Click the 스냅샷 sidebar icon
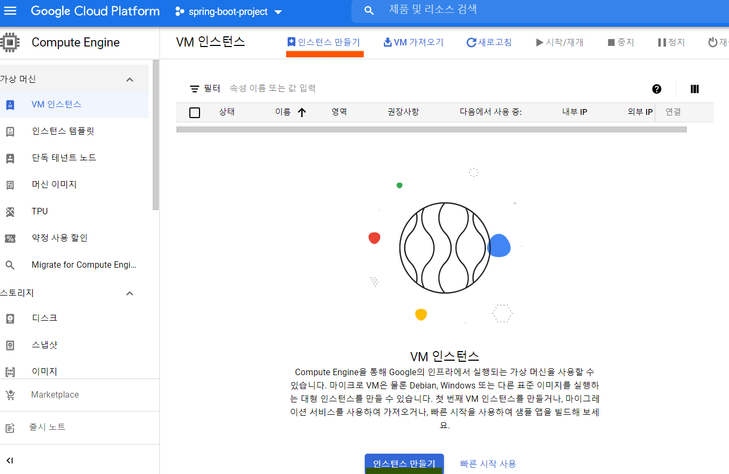This screenshot has width=729, height=474. [10, 345]
